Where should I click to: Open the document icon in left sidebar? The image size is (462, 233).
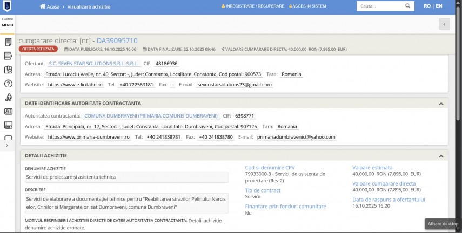pyautogui.click(x=8, y=42)
